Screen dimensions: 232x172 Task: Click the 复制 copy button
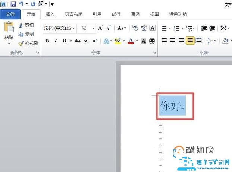tap(26, 34)
